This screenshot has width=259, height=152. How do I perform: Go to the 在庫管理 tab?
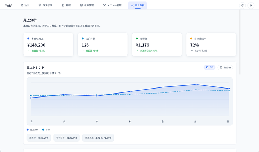87,5
